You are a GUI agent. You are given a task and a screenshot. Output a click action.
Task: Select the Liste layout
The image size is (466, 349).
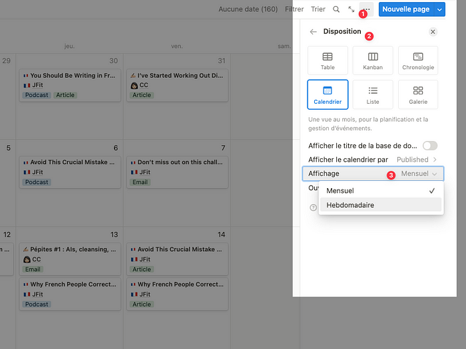click(x=373, y=94)
